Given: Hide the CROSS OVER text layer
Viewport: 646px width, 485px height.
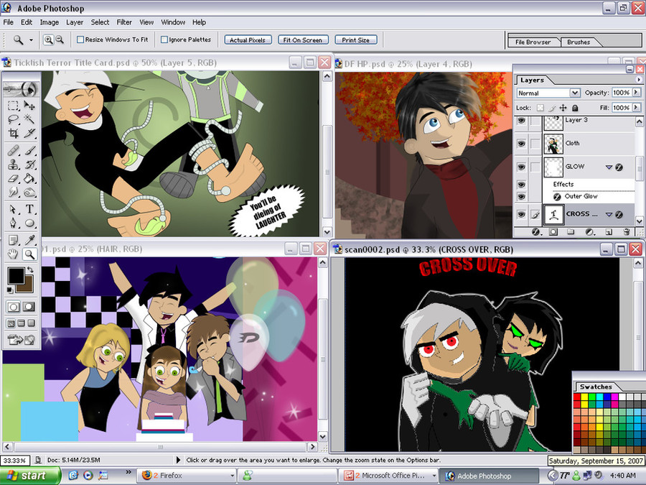Looking at the screenshot, I should coord(522,214).
